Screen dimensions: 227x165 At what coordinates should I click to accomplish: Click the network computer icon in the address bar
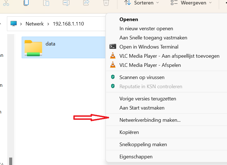(x=14, y=24)
